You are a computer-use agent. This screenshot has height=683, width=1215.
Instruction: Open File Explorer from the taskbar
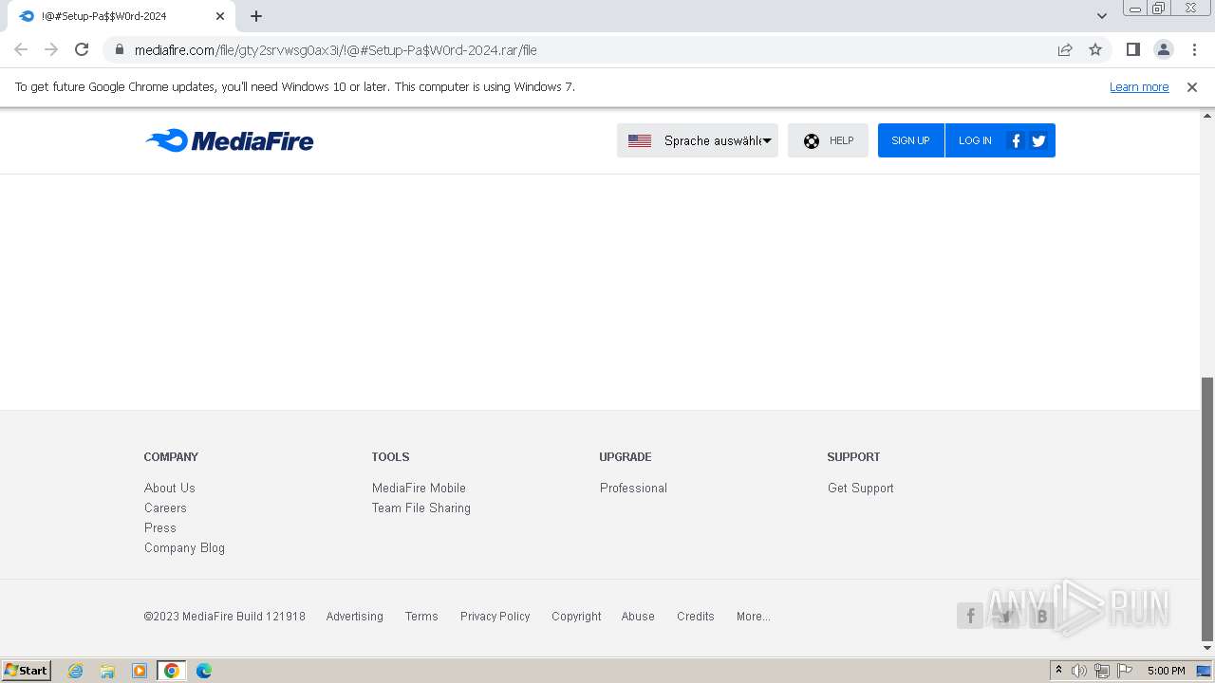107,671
